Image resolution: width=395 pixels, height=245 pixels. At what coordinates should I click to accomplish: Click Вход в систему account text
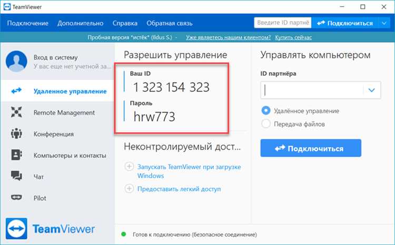(56, 58)
